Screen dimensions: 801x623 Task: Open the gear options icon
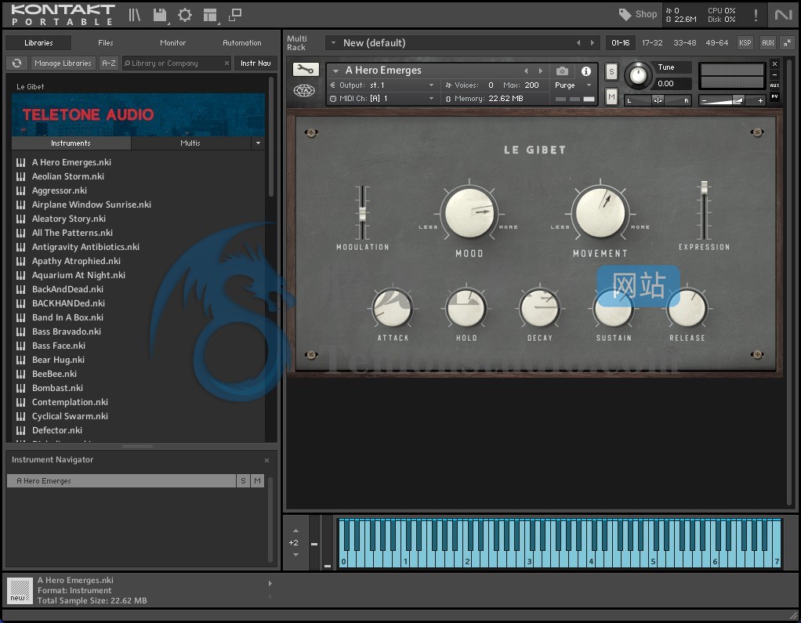185,15
